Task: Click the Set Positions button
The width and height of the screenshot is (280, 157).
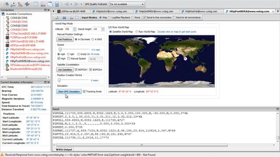Action: click(65, 39)
